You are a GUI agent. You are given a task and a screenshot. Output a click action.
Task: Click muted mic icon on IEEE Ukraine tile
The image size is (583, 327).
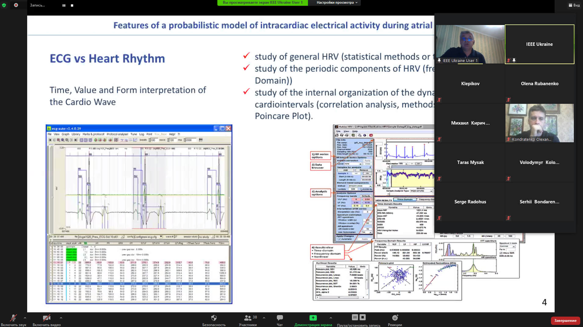[x=509, y=60]
